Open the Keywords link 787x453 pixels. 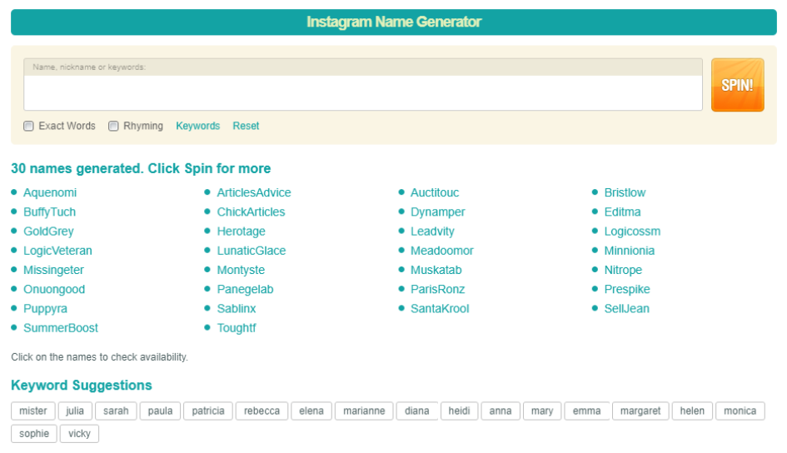(x=197, y=126)
